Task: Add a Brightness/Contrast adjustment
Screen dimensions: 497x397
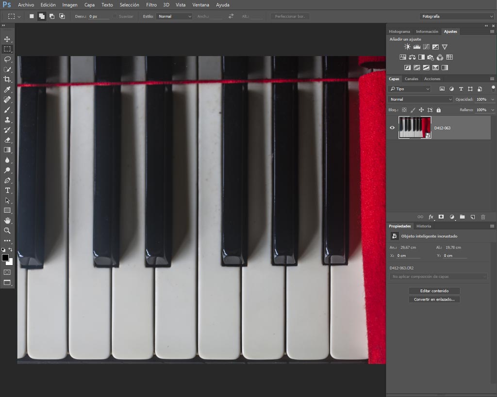Action: coord(407,47)
